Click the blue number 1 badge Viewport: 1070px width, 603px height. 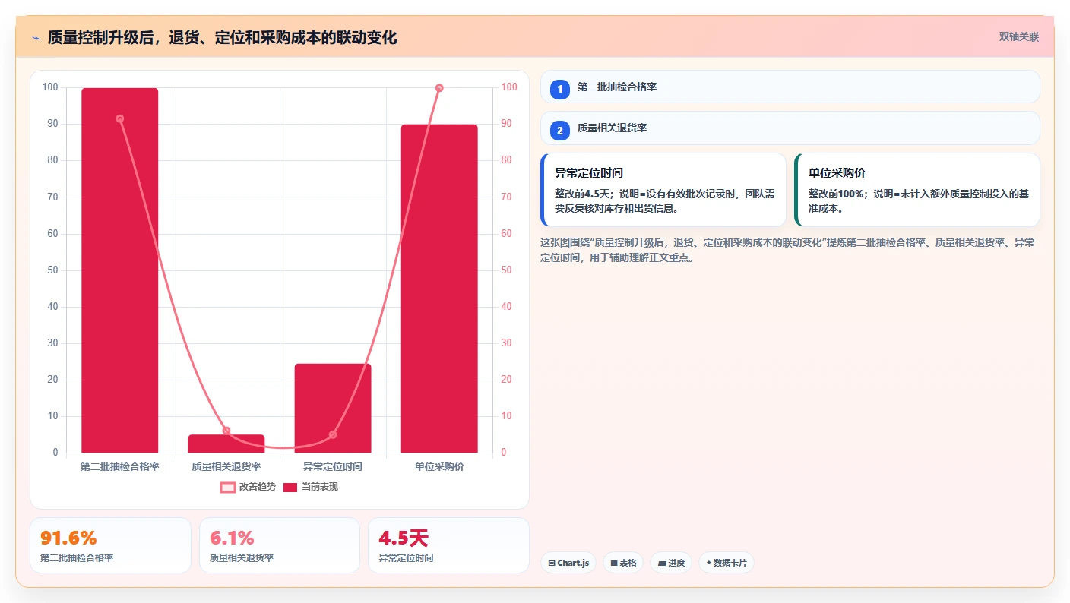click(x=560, y=90)
